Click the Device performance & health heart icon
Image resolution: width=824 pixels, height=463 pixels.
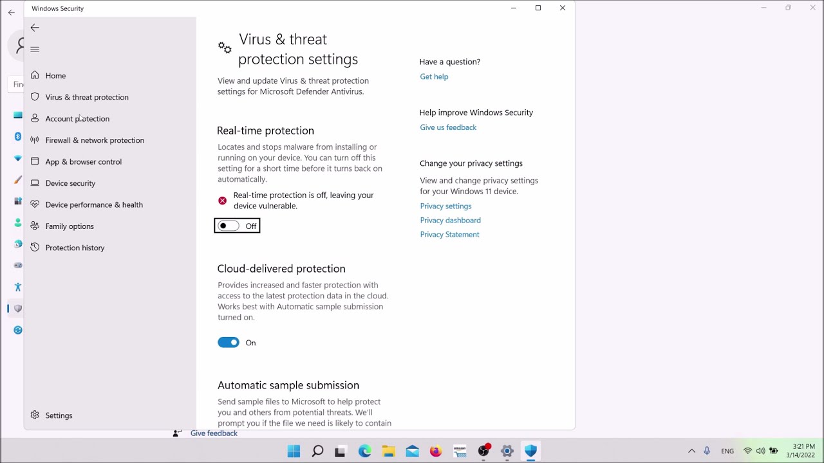pos(35,204)
